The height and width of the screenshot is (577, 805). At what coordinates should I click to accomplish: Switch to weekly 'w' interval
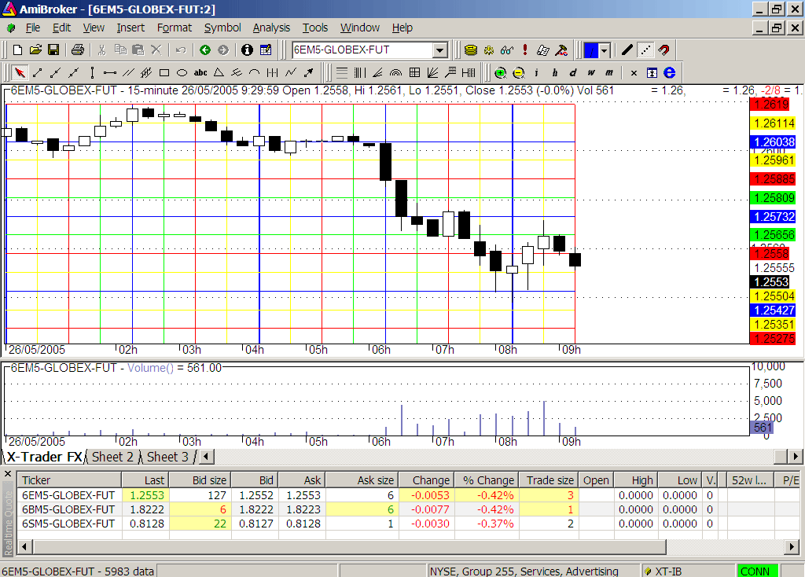(591, 73)
